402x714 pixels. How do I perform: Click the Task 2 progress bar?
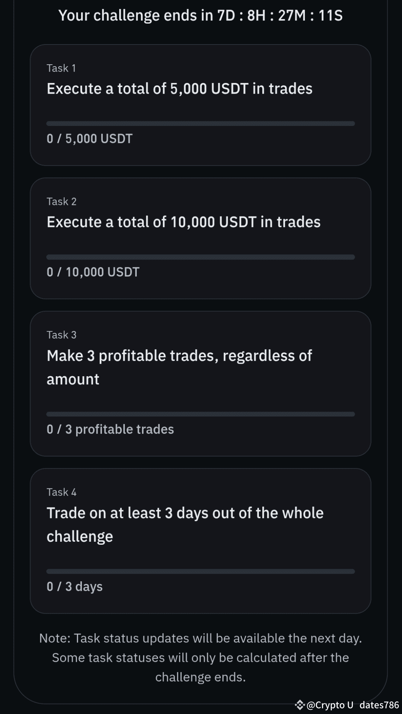(201, 257)
